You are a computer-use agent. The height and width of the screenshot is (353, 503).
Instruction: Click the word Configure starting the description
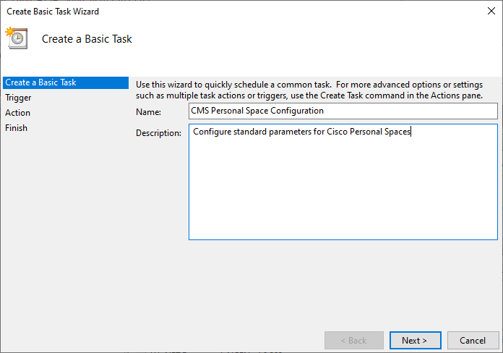(212, 132)
